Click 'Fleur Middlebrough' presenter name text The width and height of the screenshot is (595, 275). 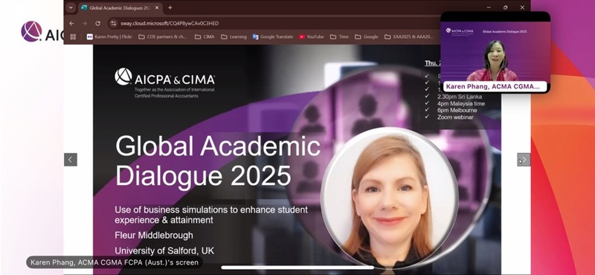click(x=154, y=235)
